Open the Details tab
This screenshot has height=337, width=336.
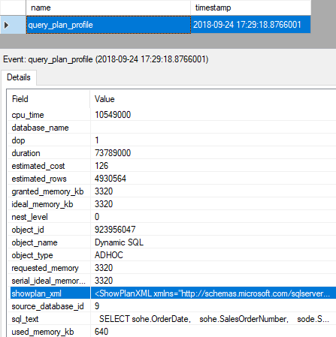[19, 77]
